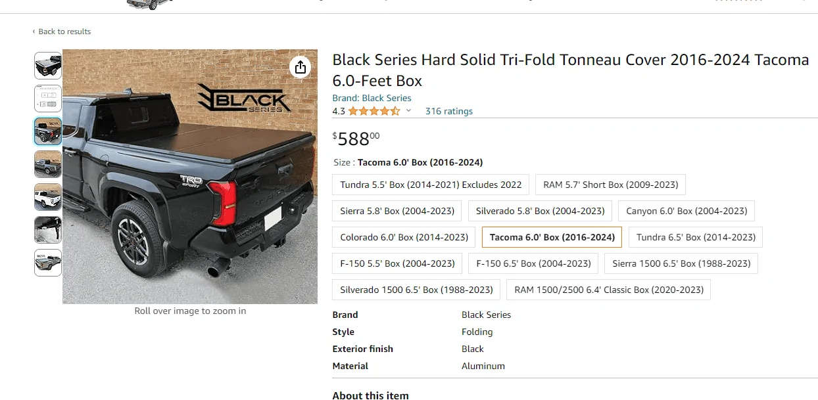This screenshot has height=400, width=818.
Task: Select the Canyon 6.0' Box (2004-2023) size
Action: point(686,211)
